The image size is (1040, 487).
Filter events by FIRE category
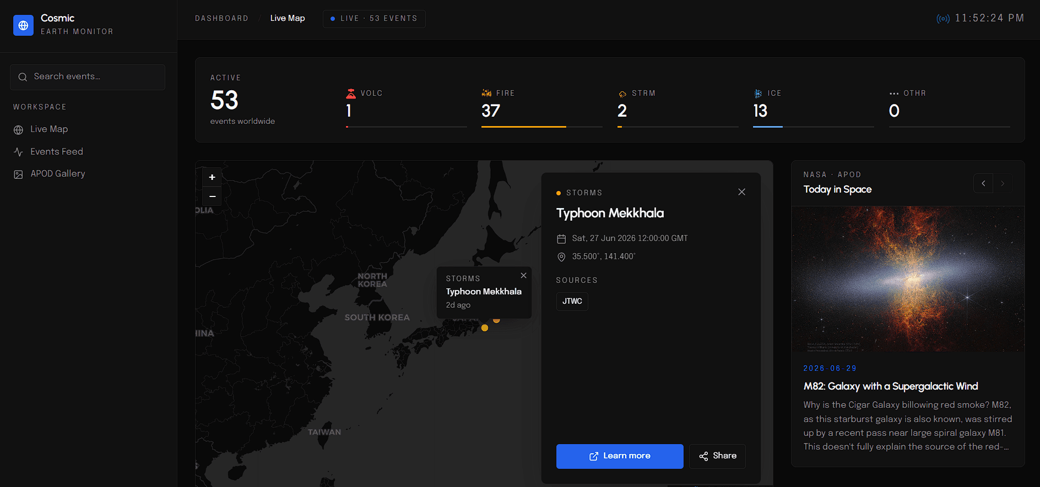(x=542, y=107)
